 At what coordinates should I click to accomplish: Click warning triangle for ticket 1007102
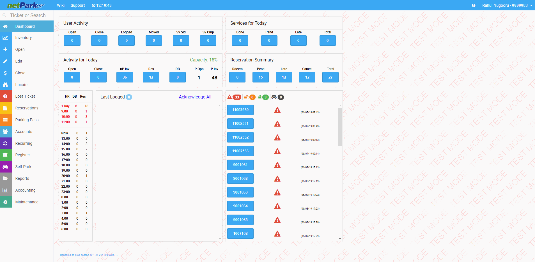pyautogui.click(x=277, y=234)
